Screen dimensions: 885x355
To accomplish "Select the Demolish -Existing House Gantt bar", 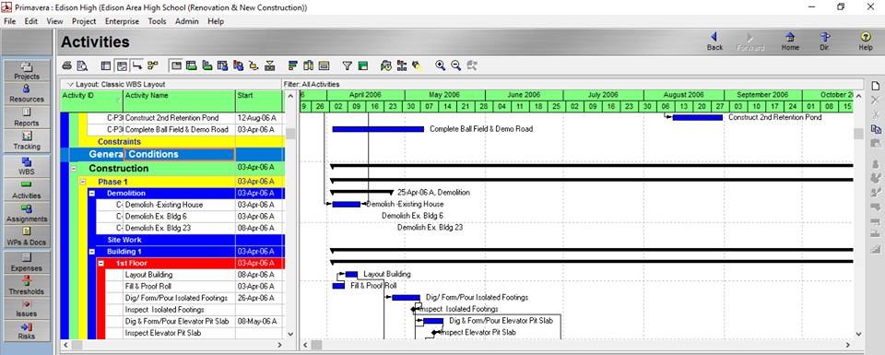I will (x=346, y=205).
